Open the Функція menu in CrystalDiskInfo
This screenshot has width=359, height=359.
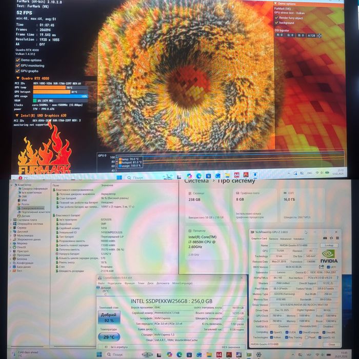[x=130, y=283]
